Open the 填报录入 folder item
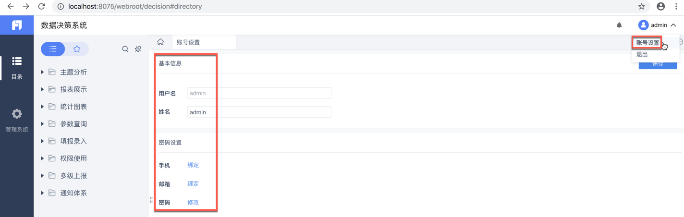The image size is (684, 217). click(x=73, y=141)
